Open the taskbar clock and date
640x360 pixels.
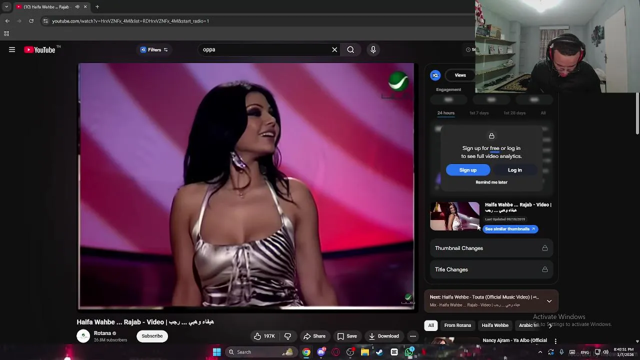point(623,352)
